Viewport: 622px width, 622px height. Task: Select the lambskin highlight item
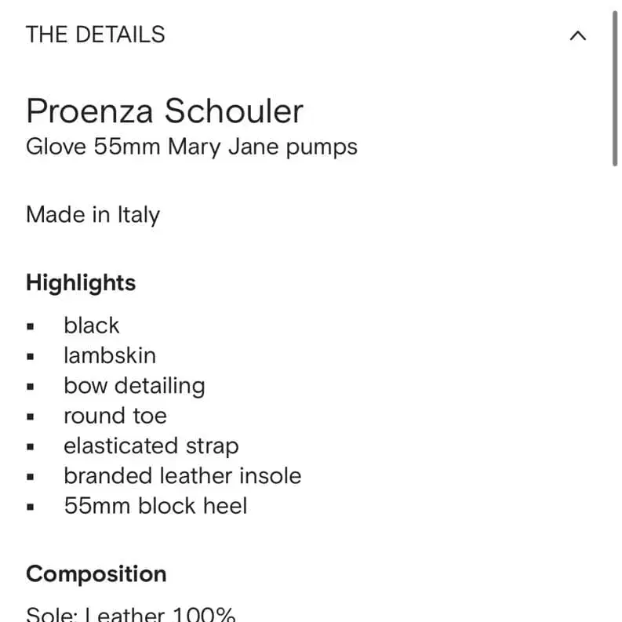coord(110,356)
